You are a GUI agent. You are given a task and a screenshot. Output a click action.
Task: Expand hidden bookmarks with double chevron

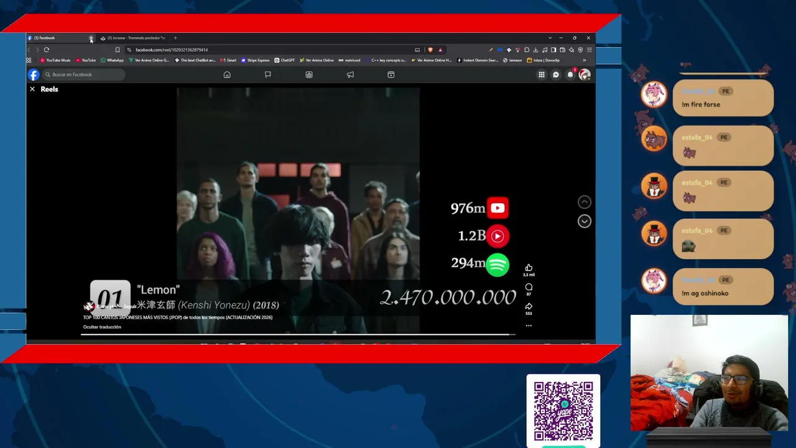point(584,60)
